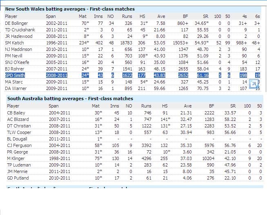Screen dimensions: 267x215
Task: Click George's average 3.60
Action: coord(187,152)
